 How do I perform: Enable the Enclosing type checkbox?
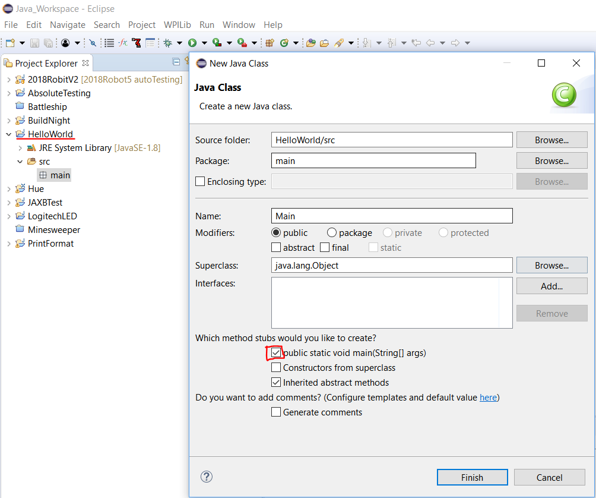pos(200,181)
